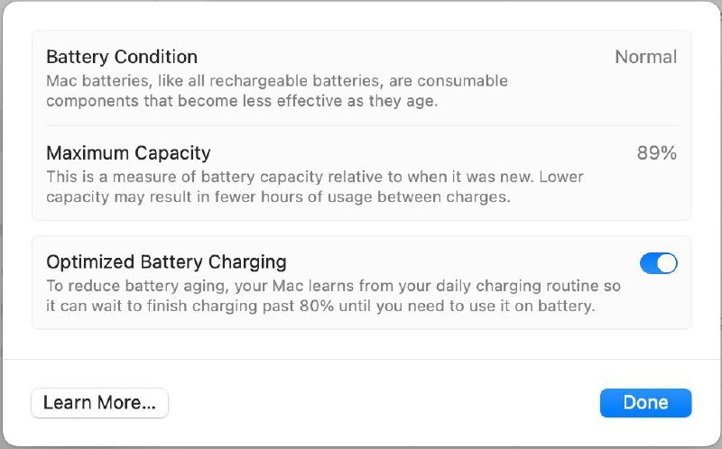Screen dimensions: 722x449
Task: Click the Optimized Battery Charging label
Action: click(x=166, y=262)
